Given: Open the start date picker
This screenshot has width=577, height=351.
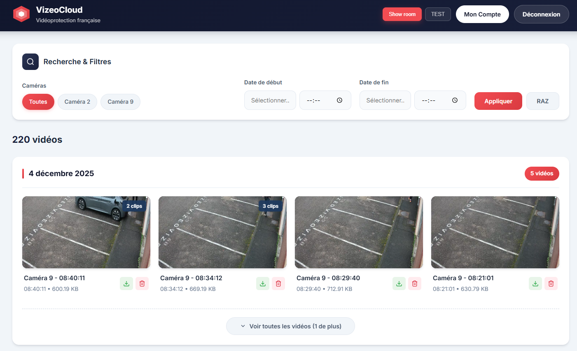Looking at the screenshot, I should pyautogui.click(x=270, y=100).
